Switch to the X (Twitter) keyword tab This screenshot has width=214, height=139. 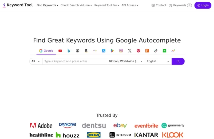[x=130, y=51]
